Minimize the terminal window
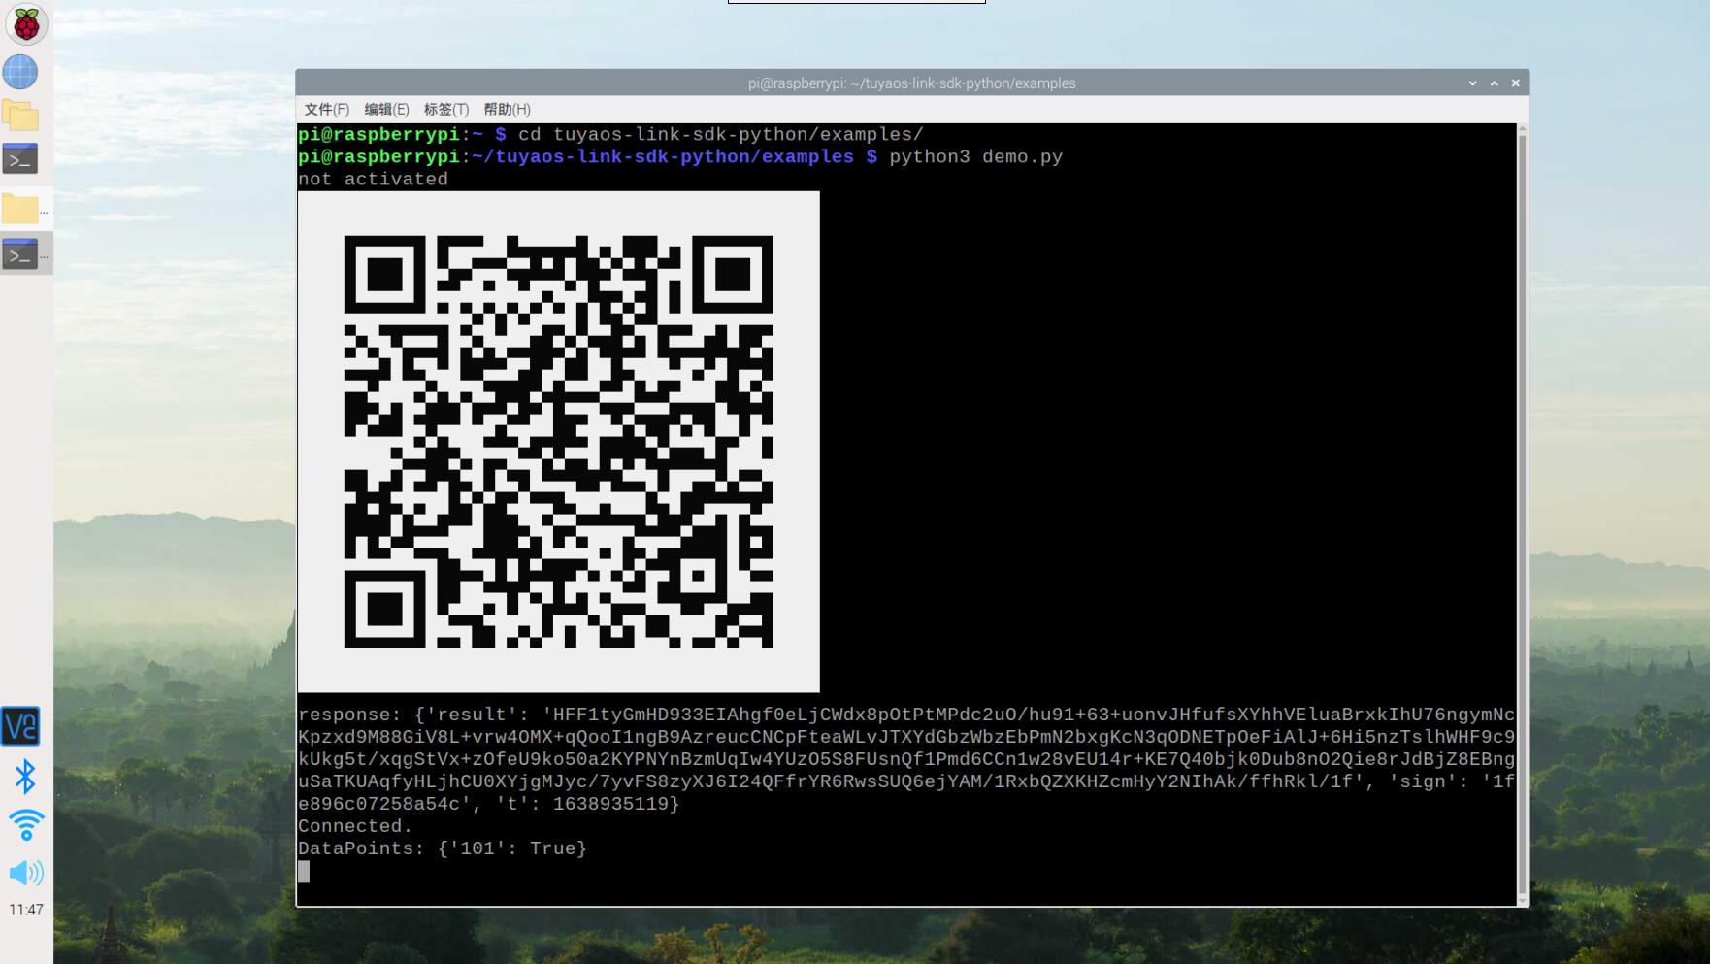This screenshot has height=964, width=1710. tap(1472, 83)
